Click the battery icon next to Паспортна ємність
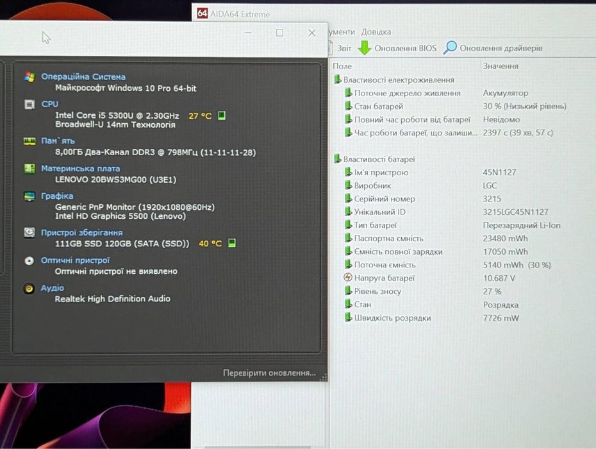596x449 pixels. pyautogui.click(x=348, y=238)
